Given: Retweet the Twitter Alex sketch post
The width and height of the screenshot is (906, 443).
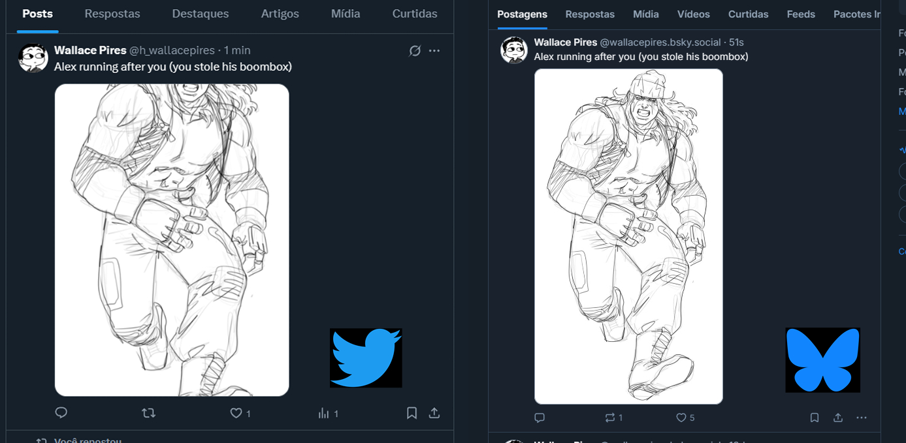Looking at the screenshot, I should coord(149,412).
